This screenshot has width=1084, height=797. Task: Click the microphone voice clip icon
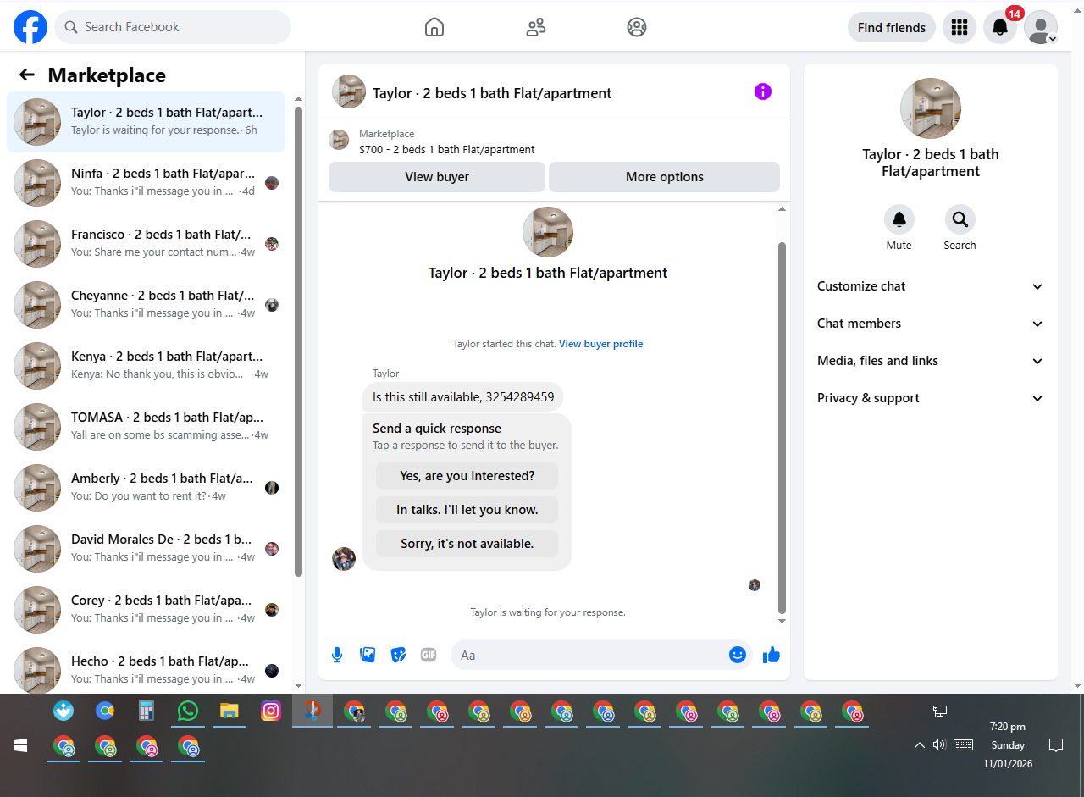pyautogui.click(x=337, y=655)
